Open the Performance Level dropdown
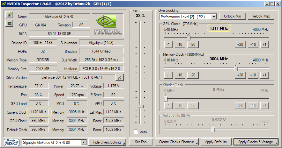This screenshot has width=282, height=148. pos(214,17)
